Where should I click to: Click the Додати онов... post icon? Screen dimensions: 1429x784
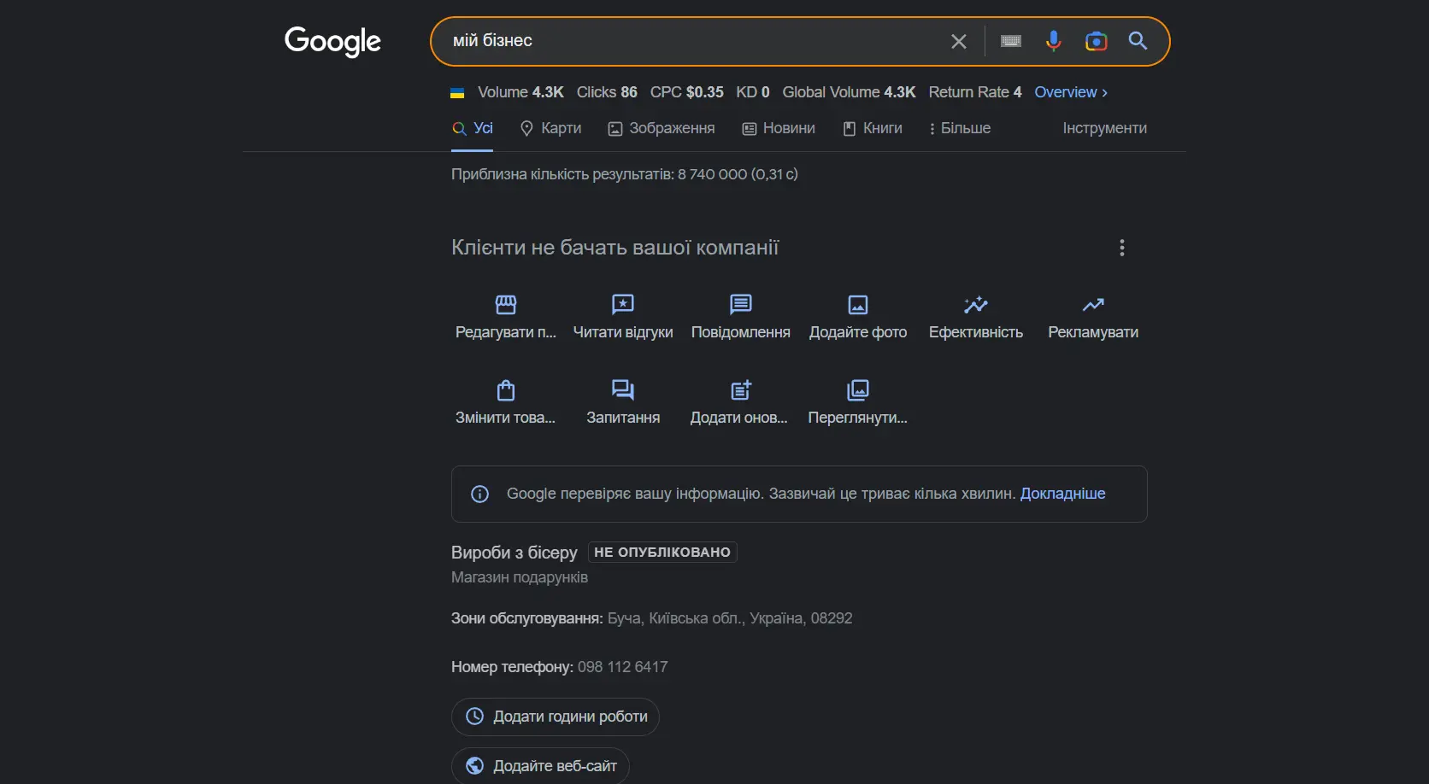741,390
